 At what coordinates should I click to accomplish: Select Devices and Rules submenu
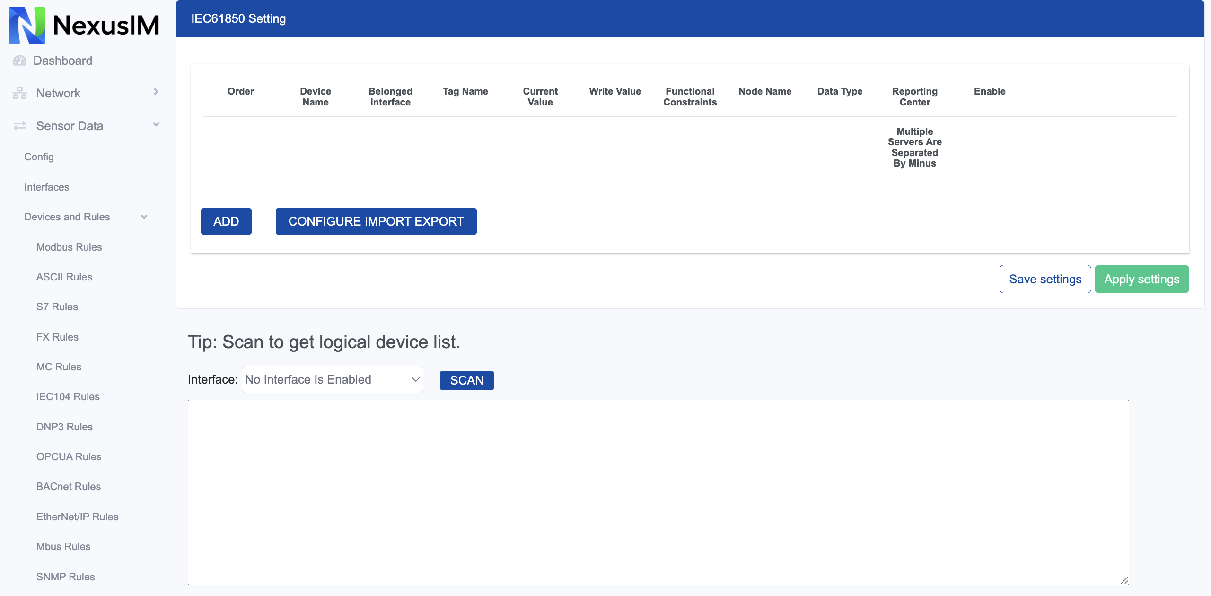[x=67, y=217]
